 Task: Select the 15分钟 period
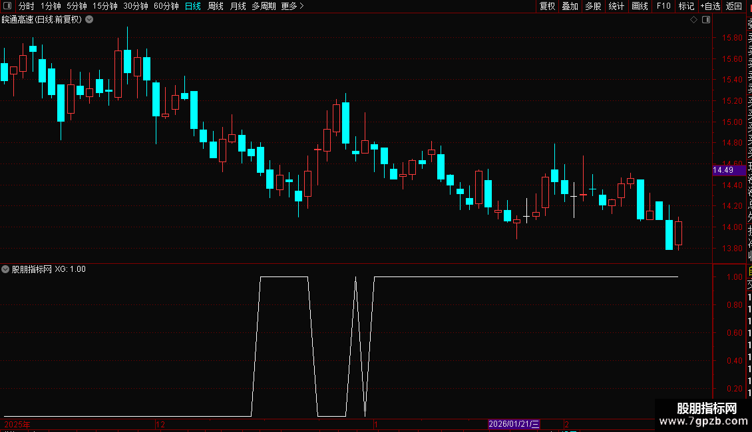pos(105,6)
